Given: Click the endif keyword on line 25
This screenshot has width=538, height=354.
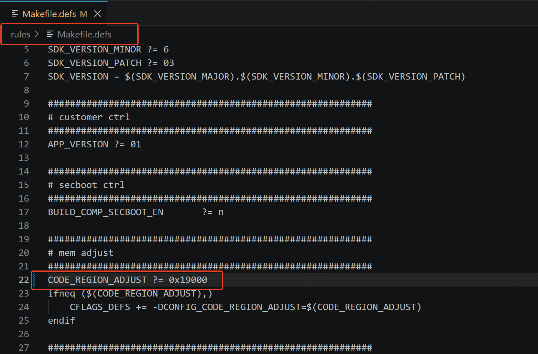Looking at the screenshot, I should (61, 320).
